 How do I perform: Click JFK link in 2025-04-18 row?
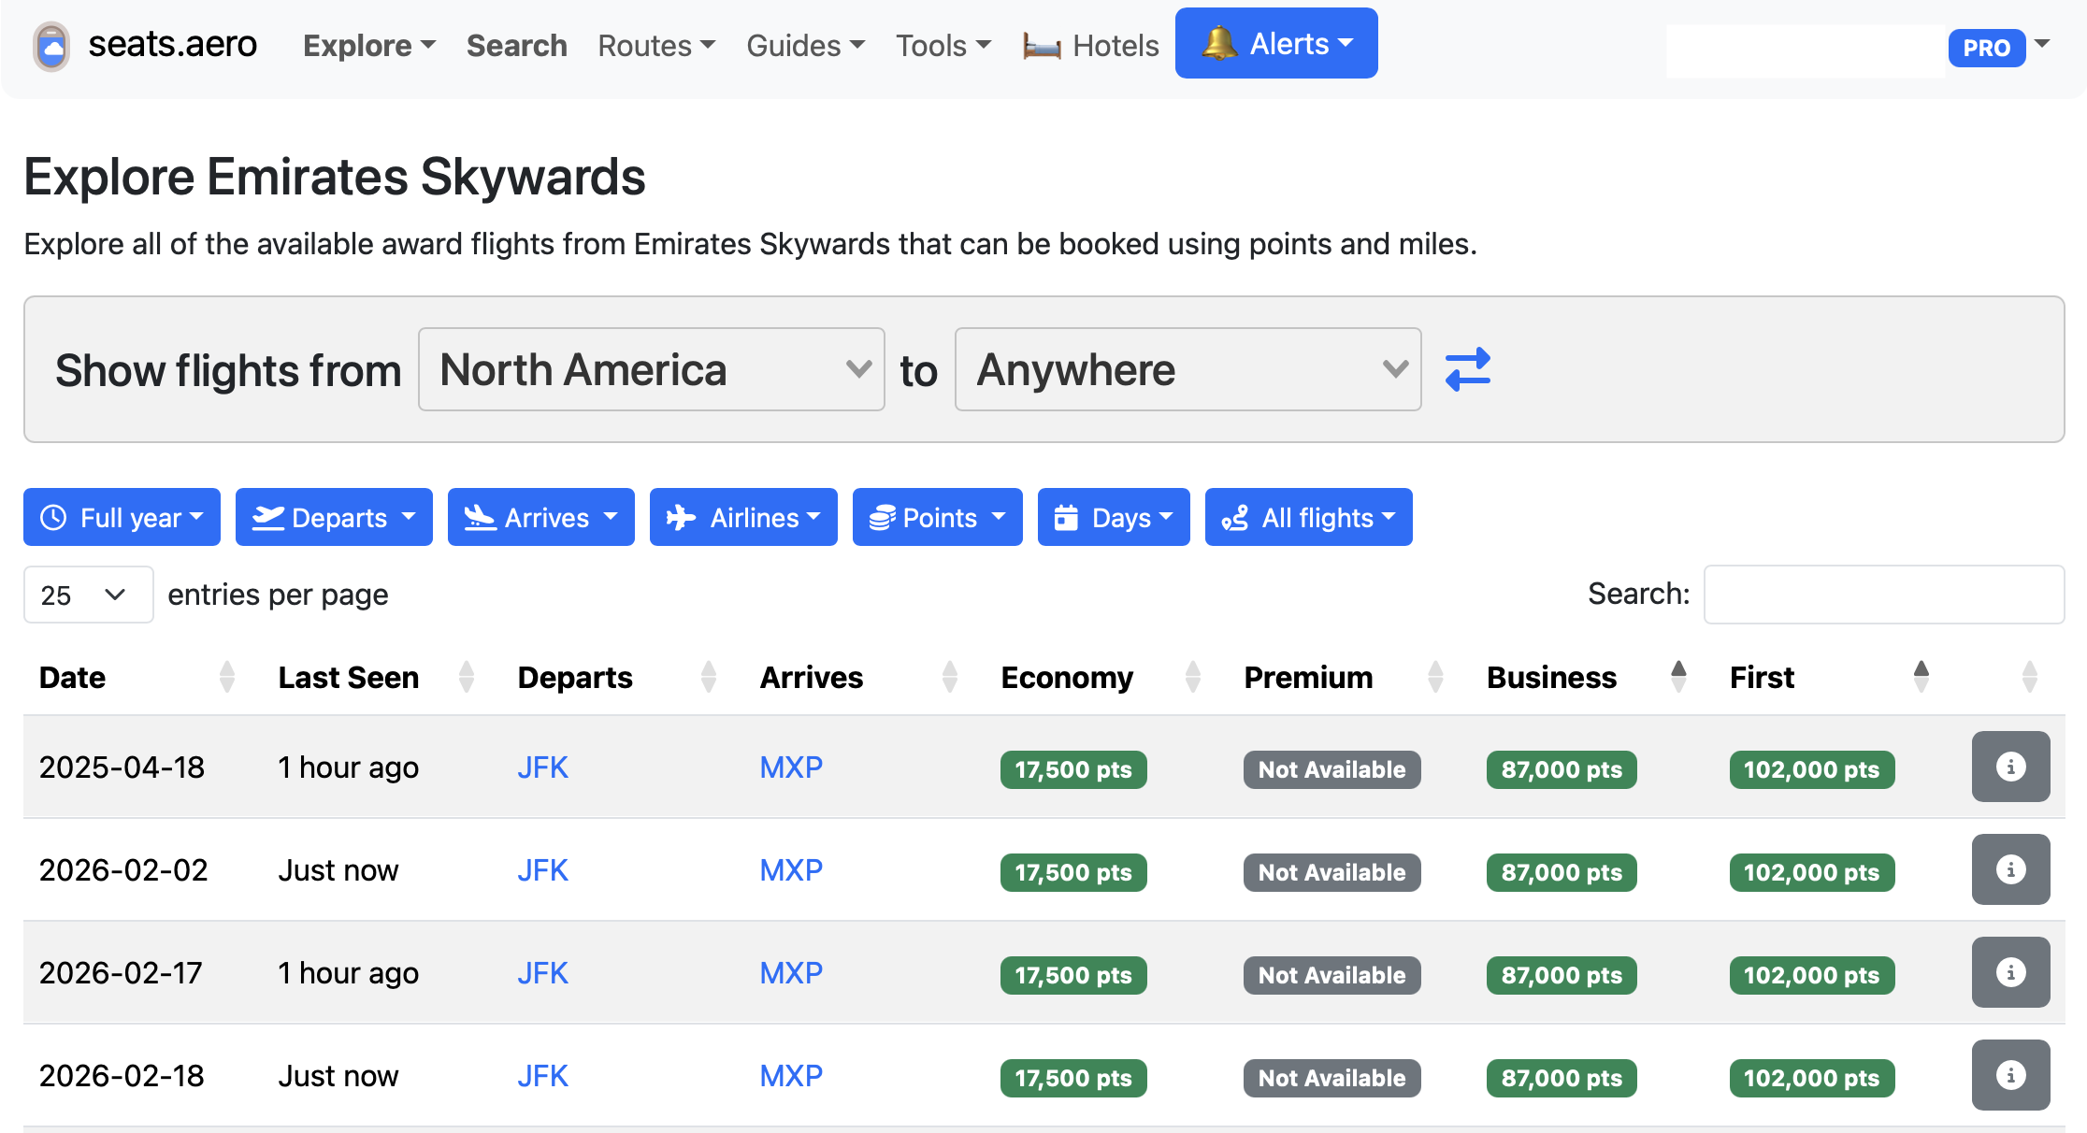[542, 767]
